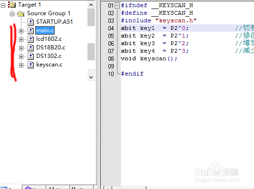Click the 'void keyscan();' line
The width and height of the screenshot is (254, 189).
coord(149,59)
